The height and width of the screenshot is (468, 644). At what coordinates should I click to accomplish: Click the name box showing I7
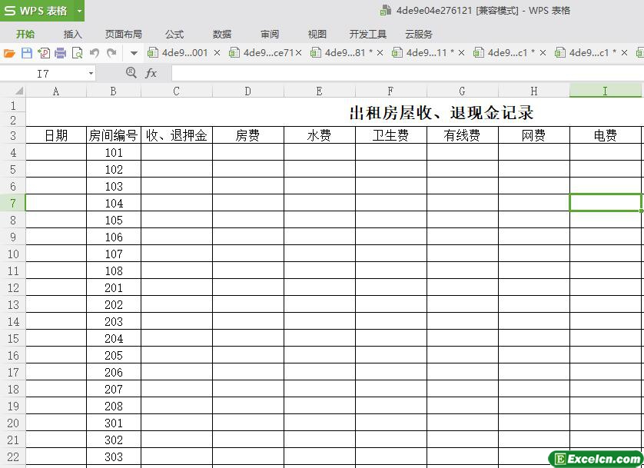pos(43,74)
